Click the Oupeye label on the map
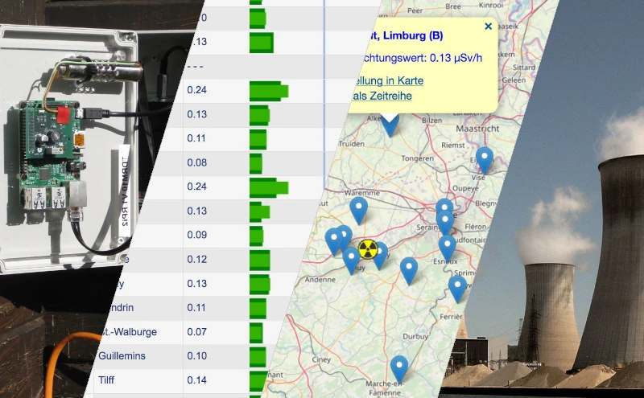Viewport: 644px width, 398px height. (465, 188)
